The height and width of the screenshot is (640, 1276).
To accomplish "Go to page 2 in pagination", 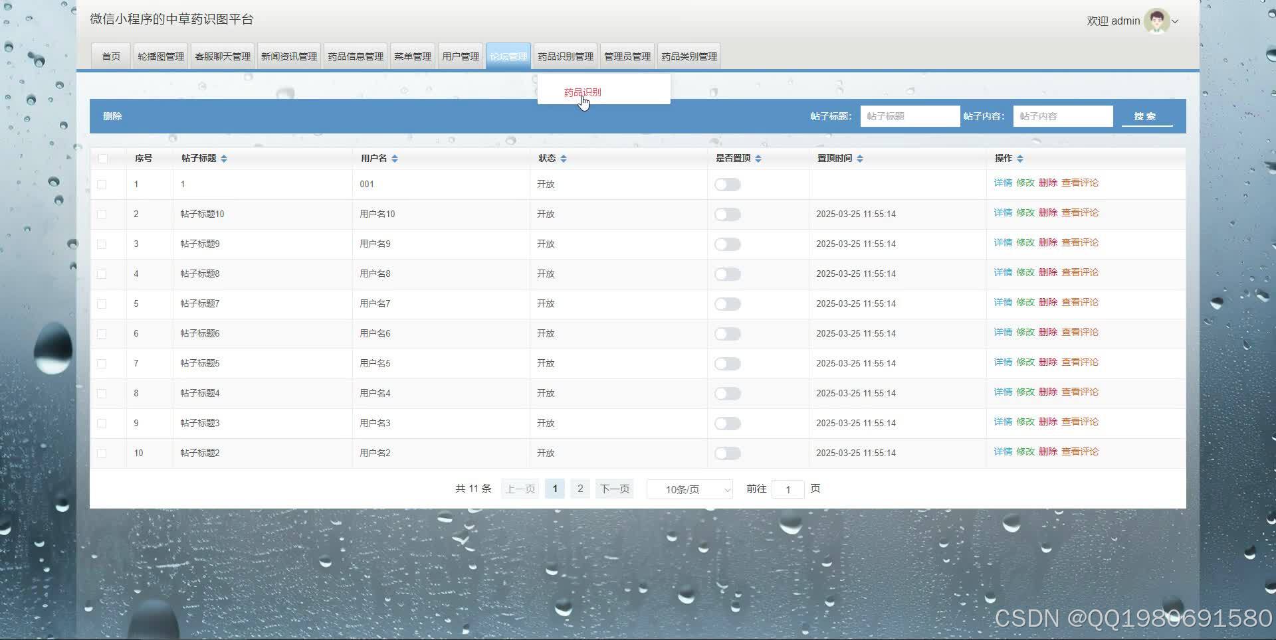I will coord(580,489).
